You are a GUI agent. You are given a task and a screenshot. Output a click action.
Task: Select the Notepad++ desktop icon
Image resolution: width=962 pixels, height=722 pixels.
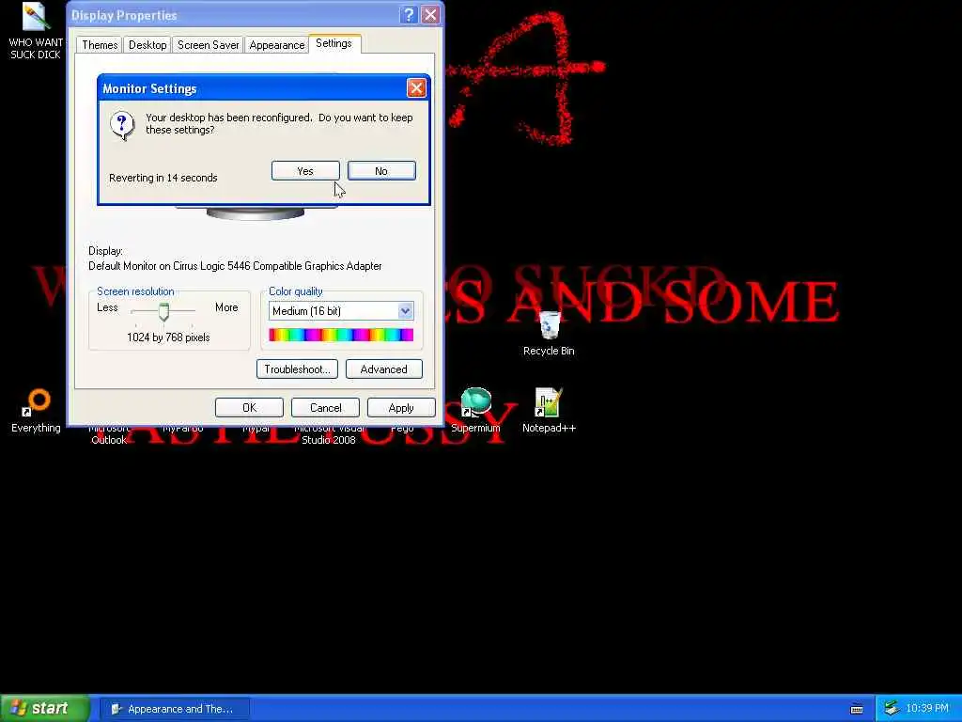(x=549, y=411)
